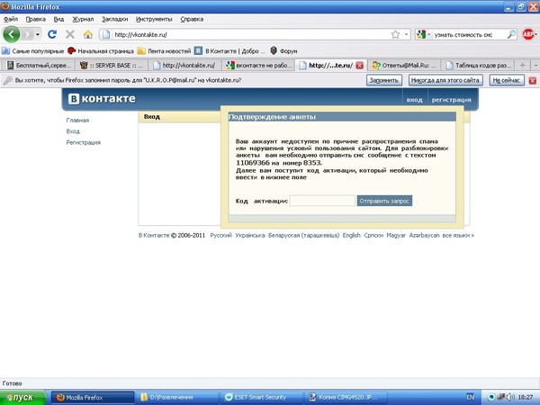This screenshot has width=540, height=405.
Task: Switch to the 'вконтакте не рабо...' tab
Action: click(258, 65)
